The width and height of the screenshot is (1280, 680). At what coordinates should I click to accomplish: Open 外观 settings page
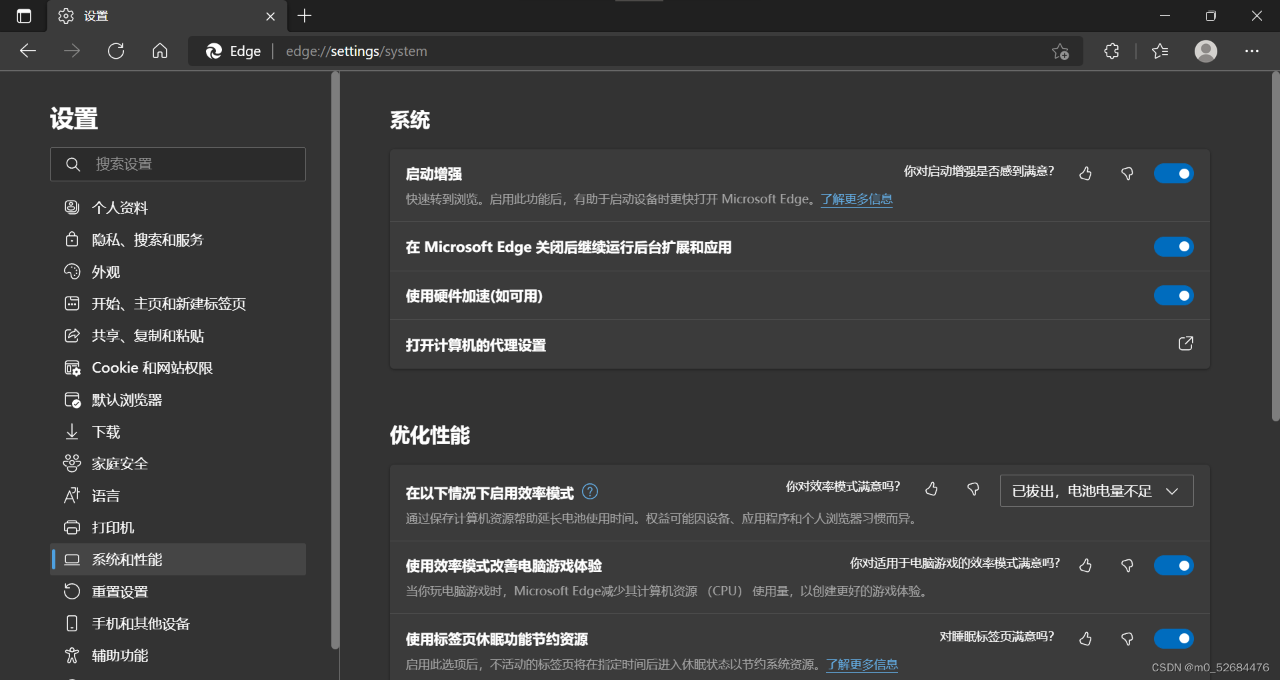click(178, 272)
